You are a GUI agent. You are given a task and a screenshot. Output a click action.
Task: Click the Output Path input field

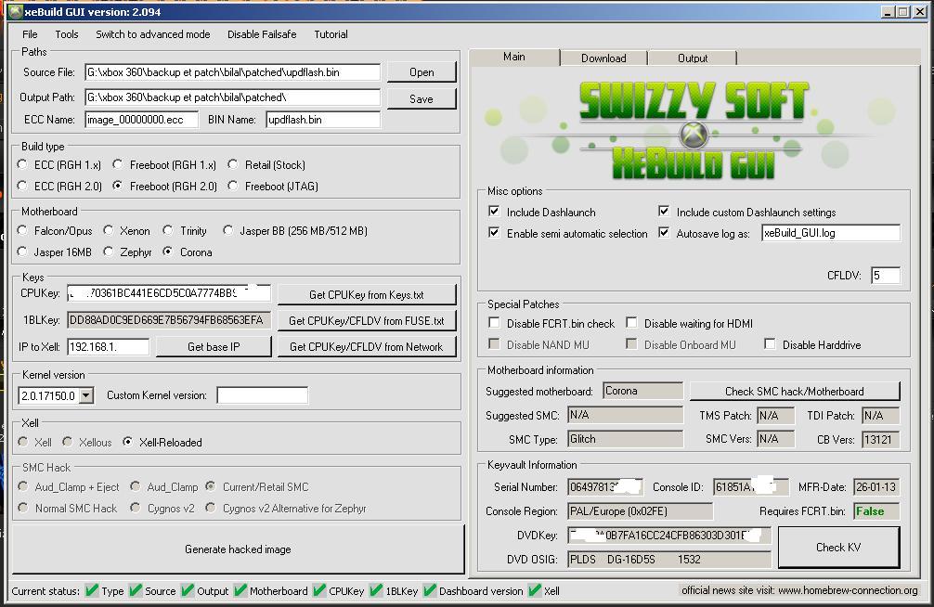pyautogui.click(x=232, y=97)
